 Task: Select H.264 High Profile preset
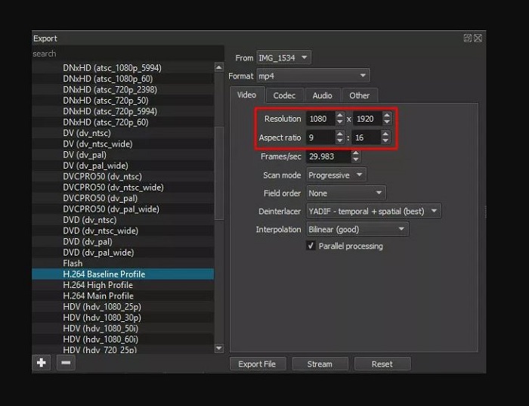click(x=98, y=285)
